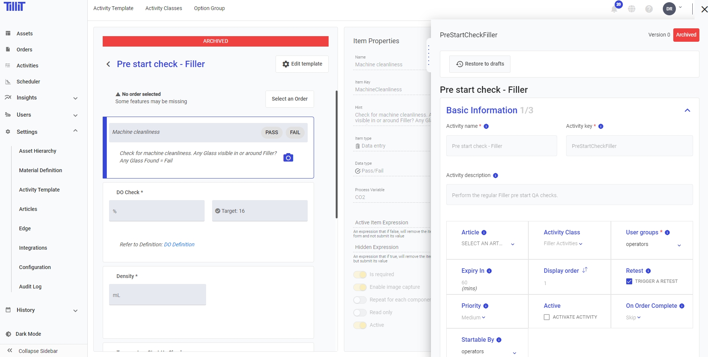The height and width of the screenshot is (357, 708).
Task: Click the help question mark icon
Action: coord(649,9)
